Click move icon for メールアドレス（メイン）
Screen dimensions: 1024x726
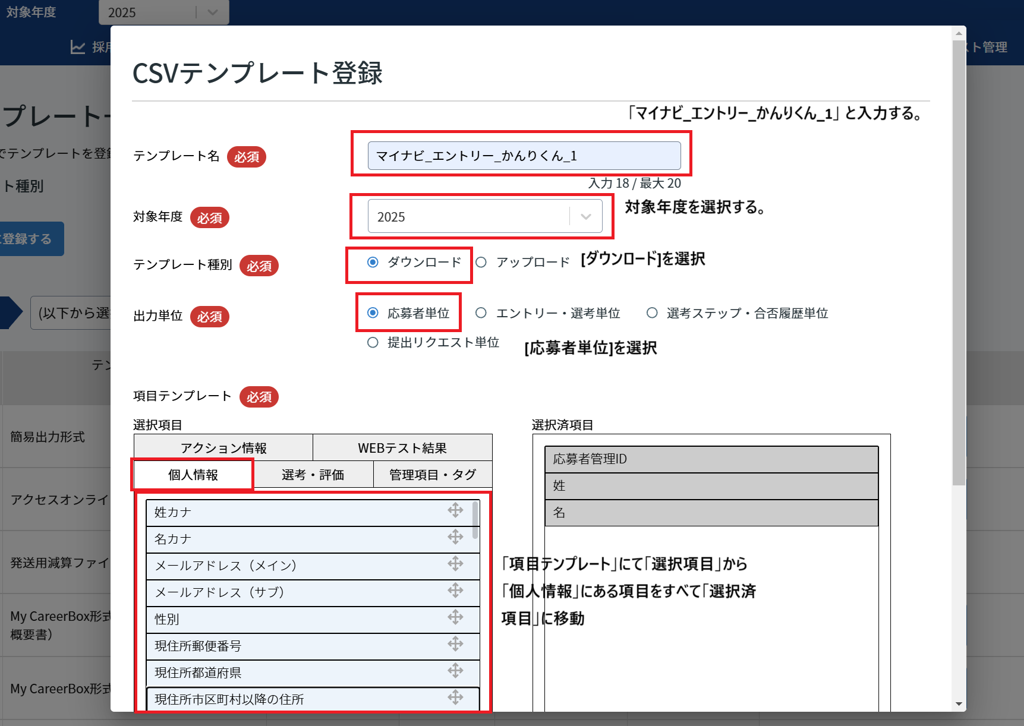pyautogui.click(x=455, y=564)
